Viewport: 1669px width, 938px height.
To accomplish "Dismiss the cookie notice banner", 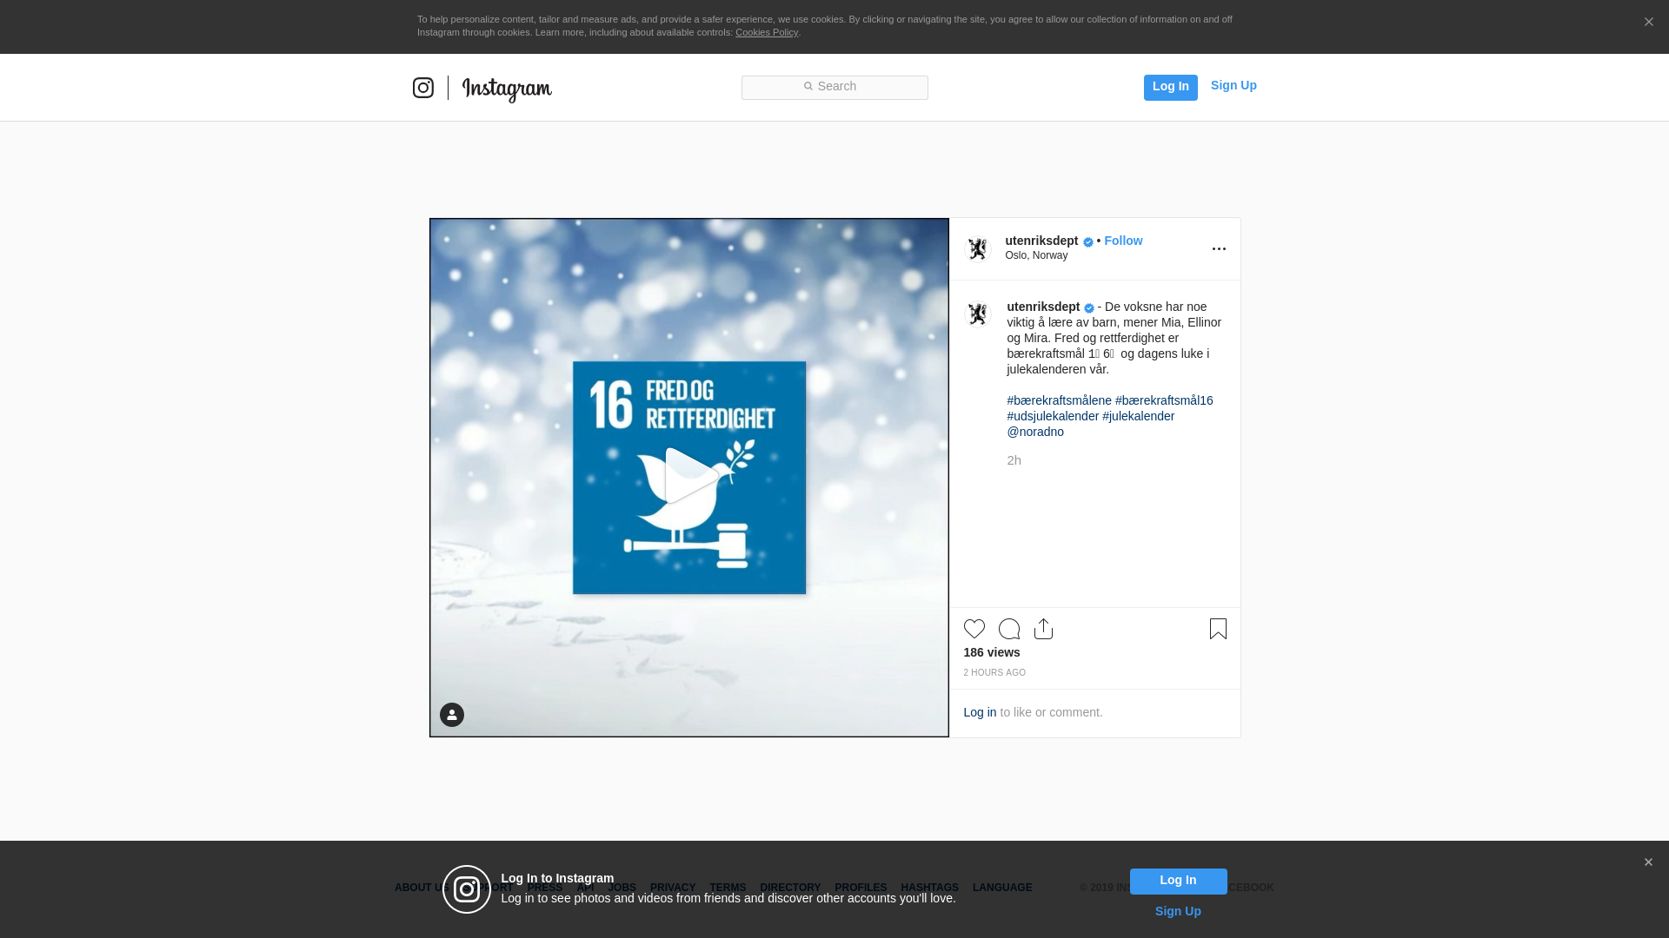I will point(1648,23).
